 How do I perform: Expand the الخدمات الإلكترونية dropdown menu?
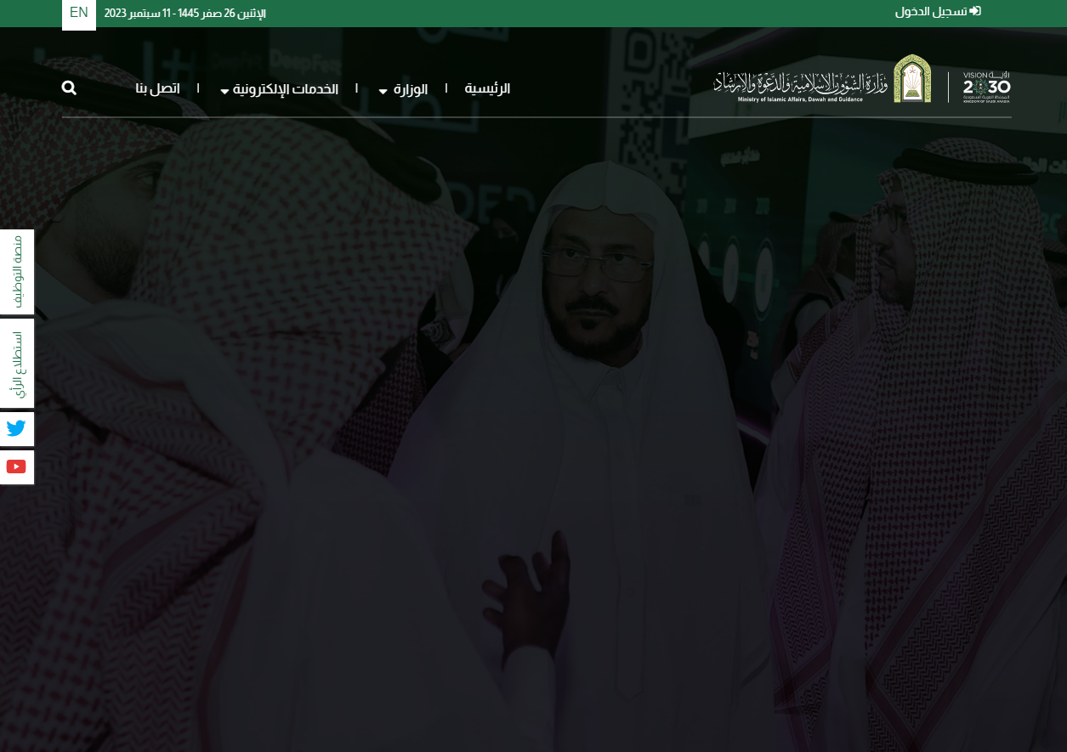point(279,89)
